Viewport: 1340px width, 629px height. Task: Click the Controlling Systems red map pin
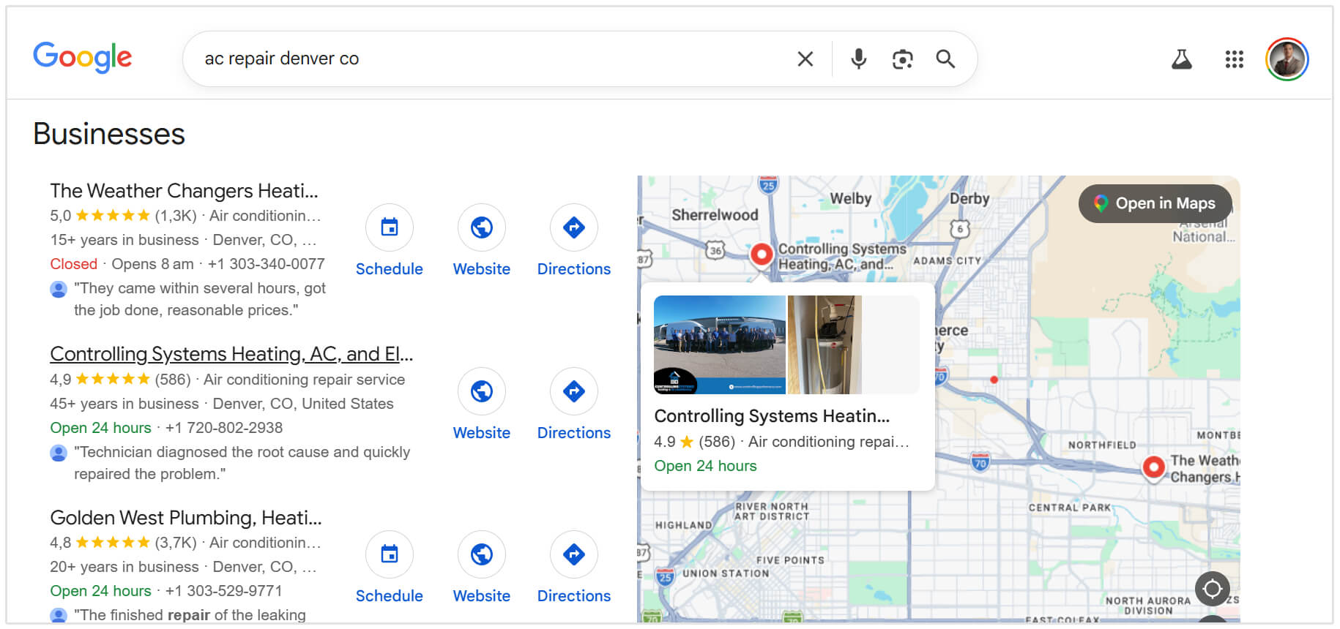tap(762, 256)
